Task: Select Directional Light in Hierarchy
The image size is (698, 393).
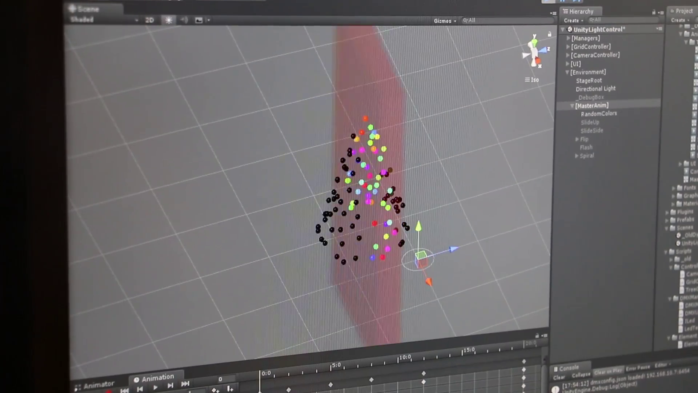Action: 595,89
